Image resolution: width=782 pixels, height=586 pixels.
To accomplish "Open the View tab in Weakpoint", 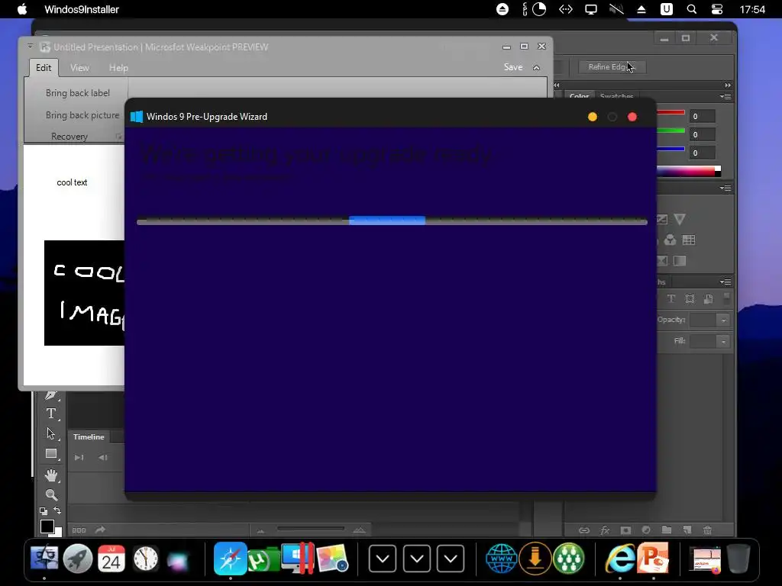I will pyautogui.click(x=79, y=67).
